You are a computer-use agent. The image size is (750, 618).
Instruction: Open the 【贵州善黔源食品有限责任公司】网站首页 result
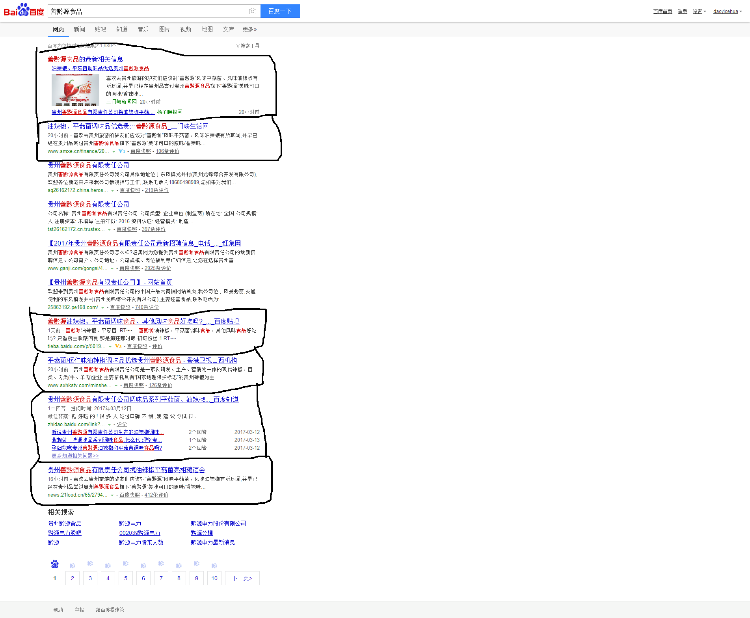110,282
